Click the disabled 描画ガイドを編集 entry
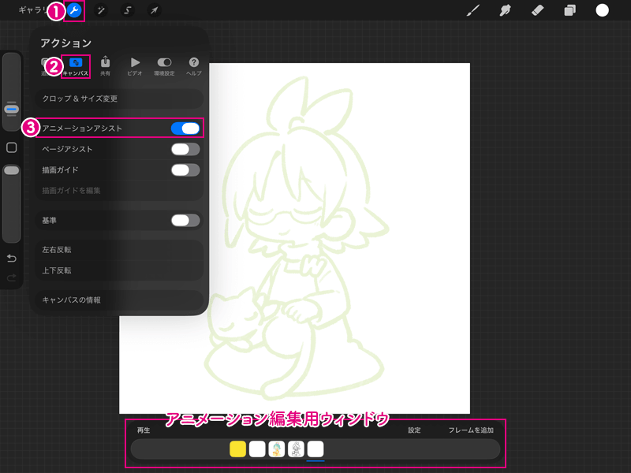 tap(119, 191)
